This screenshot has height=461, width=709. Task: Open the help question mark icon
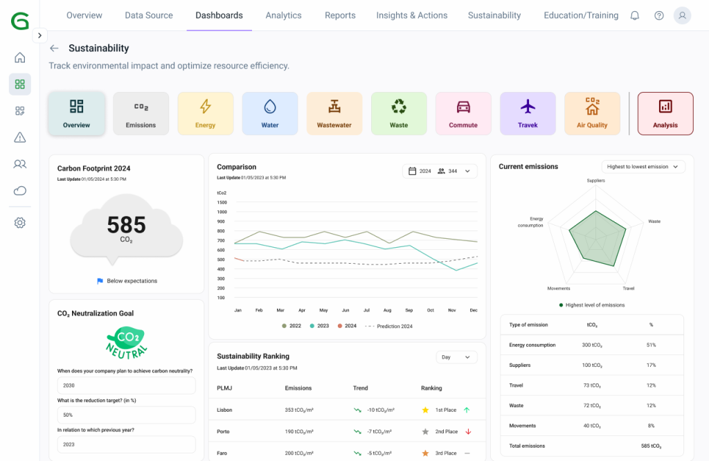click(658, 15)
